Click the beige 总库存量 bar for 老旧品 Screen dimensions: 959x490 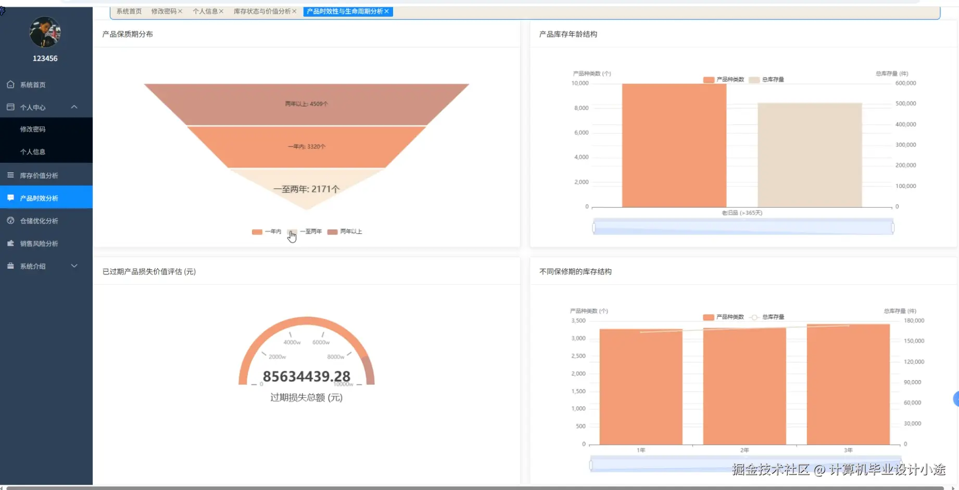pos(810,155)
